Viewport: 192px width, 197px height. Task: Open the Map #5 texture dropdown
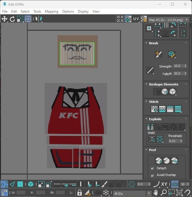(169, 20)
